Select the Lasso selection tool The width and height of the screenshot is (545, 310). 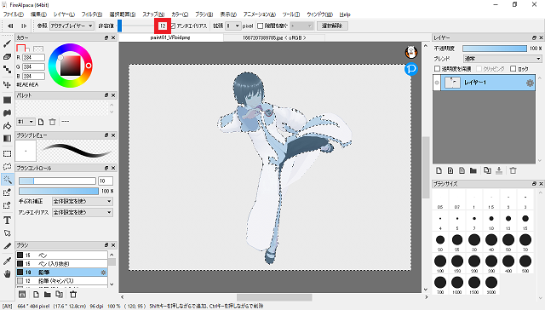[x=8, y=166]
